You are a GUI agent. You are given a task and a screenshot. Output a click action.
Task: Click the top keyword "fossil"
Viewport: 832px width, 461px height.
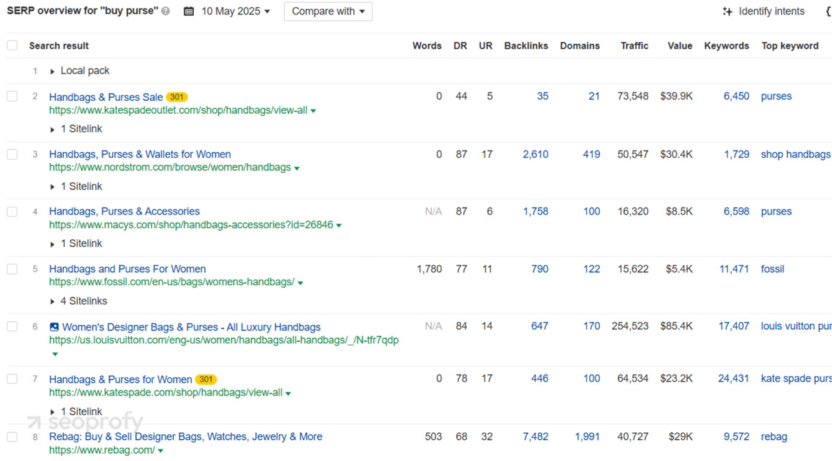point(772,269)
